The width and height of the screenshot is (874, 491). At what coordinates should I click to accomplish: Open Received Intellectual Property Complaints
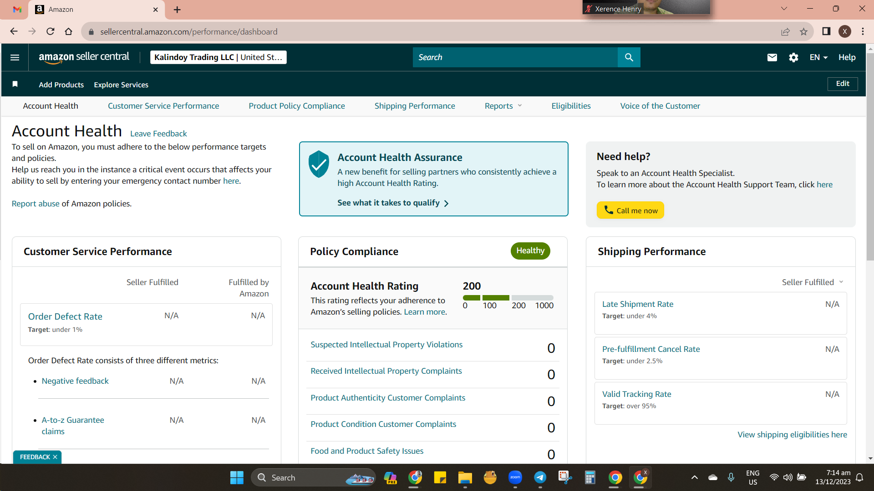click(386, 371)
